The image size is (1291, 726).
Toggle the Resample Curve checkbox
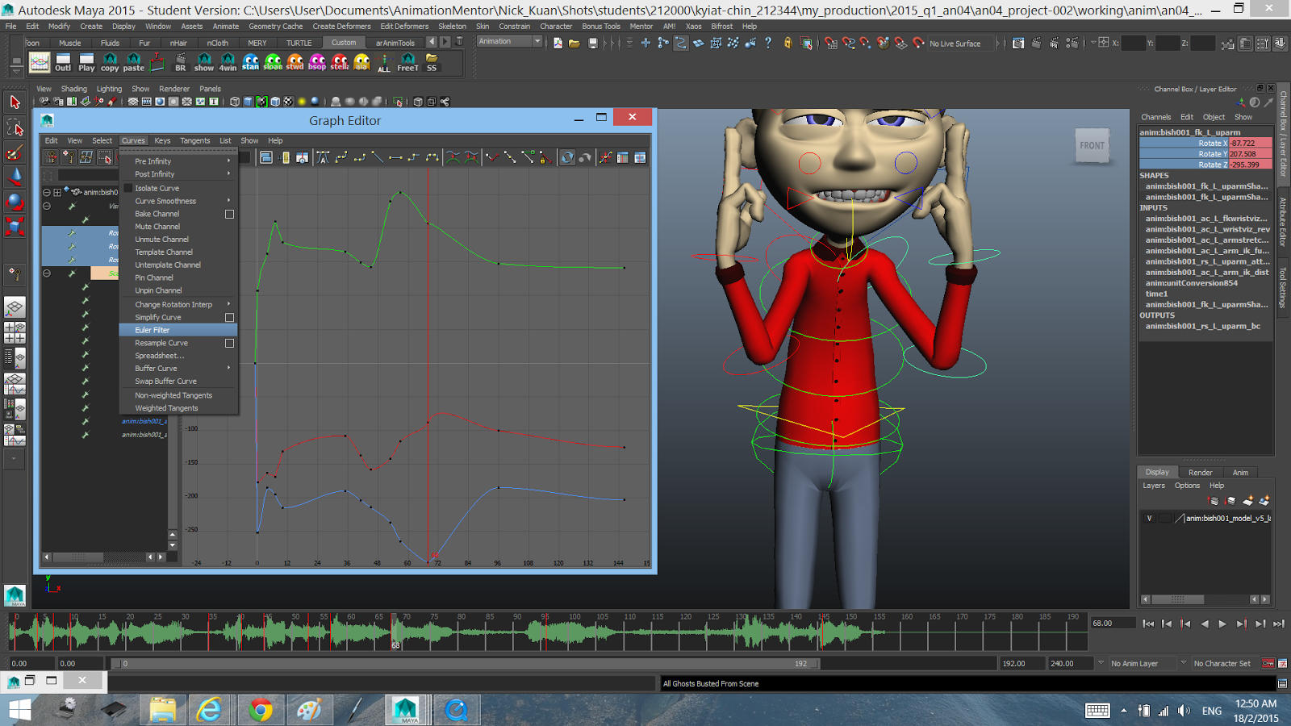pos(229,343)
